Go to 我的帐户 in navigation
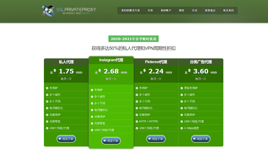This screenshot has width=268, height=154. tap(166, 10)
